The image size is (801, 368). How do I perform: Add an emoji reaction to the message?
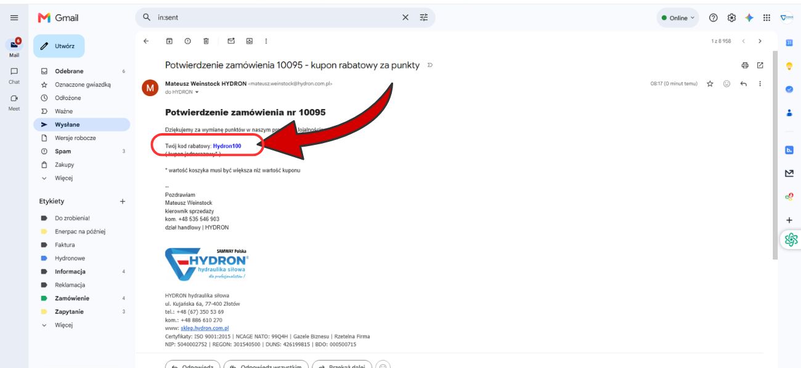[x=726, y=84]
